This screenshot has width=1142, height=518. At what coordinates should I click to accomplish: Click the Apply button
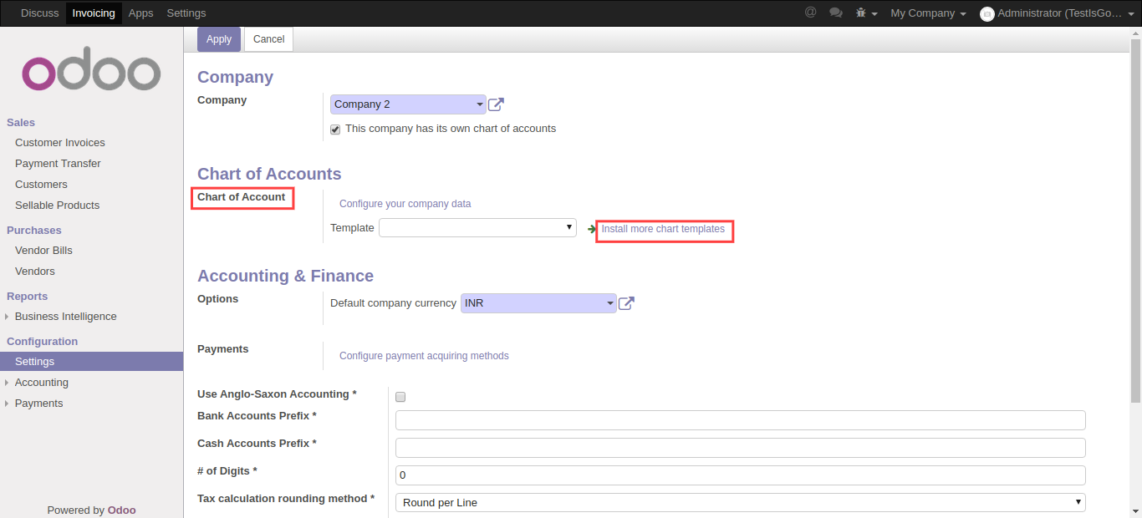219,39
